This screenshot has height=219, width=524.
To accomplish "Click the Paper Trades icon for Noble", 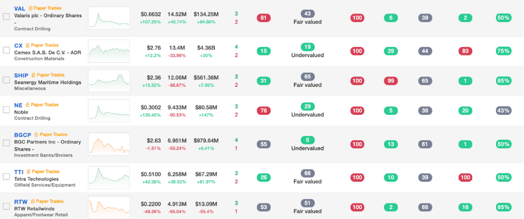I will (27, 105).
